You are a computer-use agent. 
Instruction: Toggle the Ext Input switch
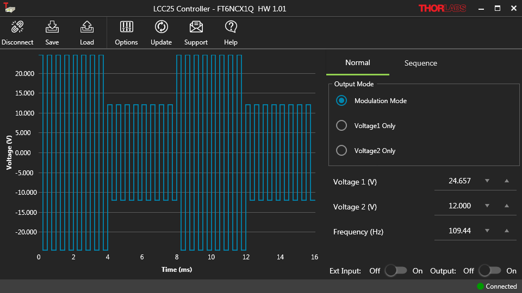[395, 271]
